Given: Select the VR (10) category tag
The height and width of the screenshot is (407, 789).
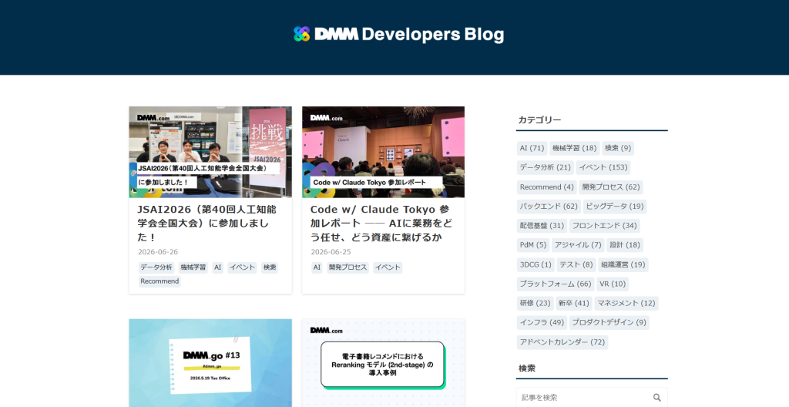Looking at the screenshot, I should click(613, 284).
